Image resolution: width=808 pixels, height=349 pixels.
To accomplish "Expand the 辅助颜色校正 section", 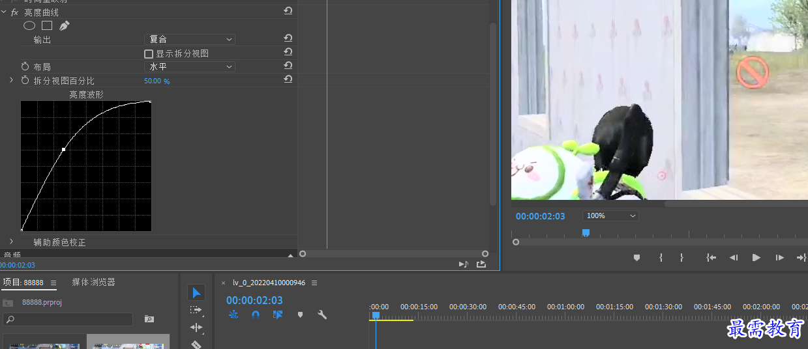I will (11, 242).
